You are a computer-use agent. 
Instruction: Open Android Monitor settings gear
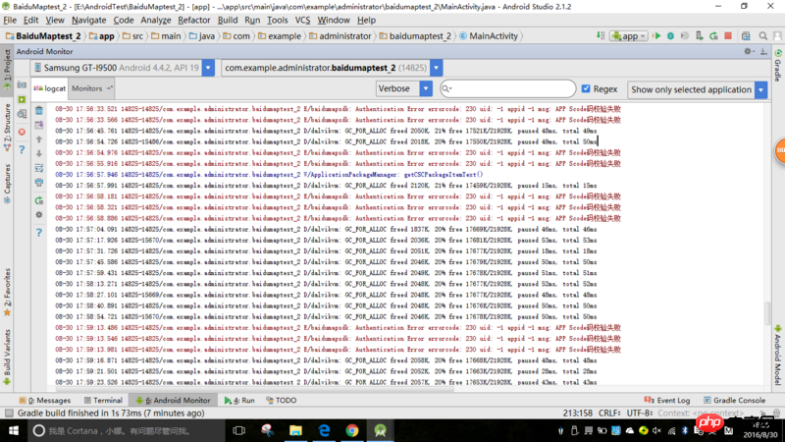point(748,51)
